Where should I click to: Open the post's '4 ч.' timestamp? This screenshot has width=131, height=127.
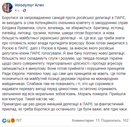[x=17, y=10]
